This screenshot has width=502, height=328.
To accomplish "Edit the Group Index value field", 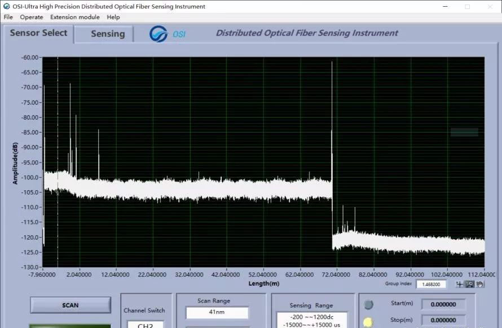I will (x=431, y=284).
